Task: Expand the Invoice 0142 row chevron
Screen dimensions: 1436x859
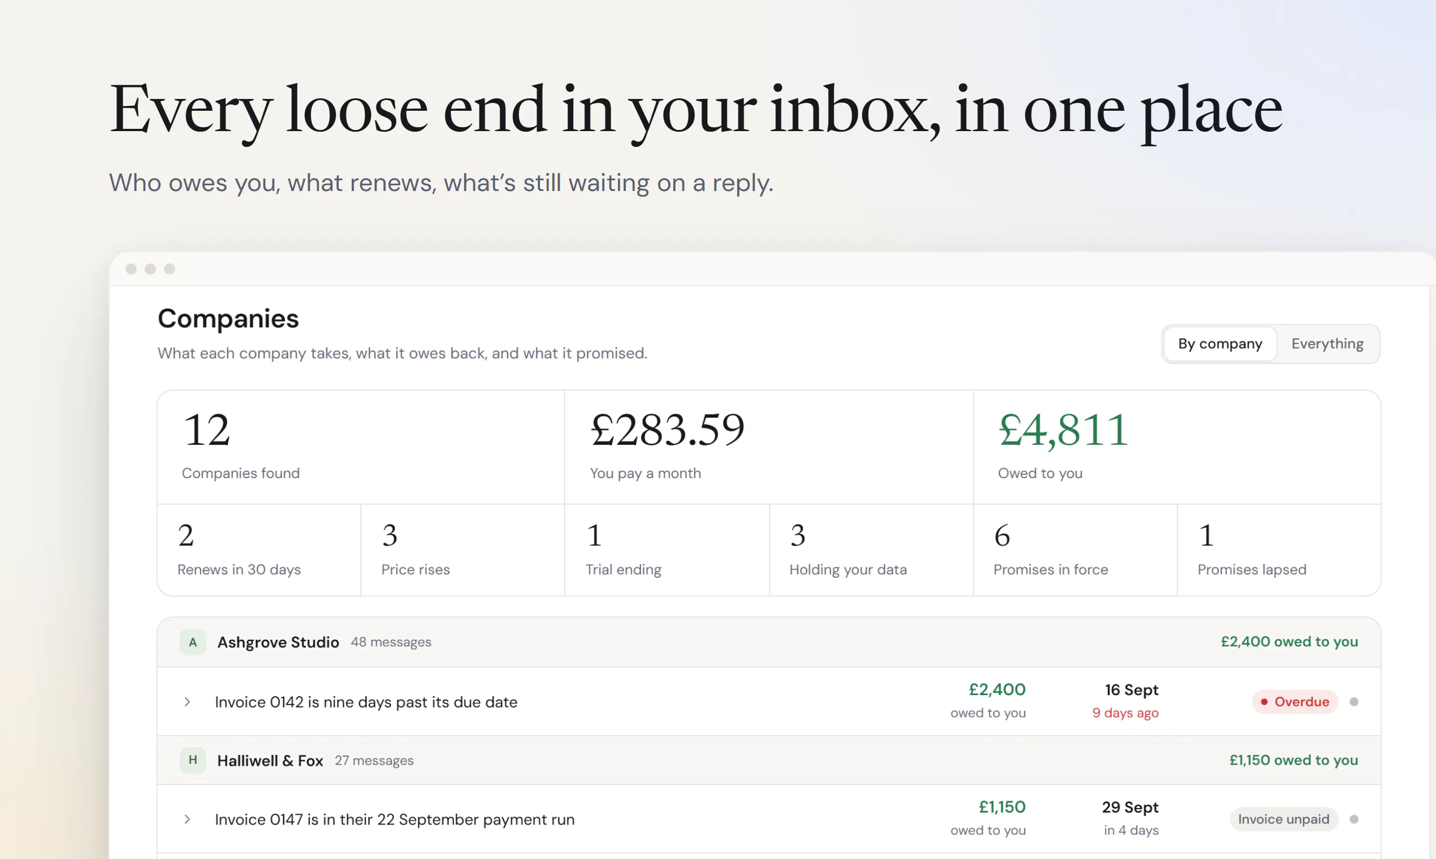Action: pyautogui.click(x=187, y=702)
